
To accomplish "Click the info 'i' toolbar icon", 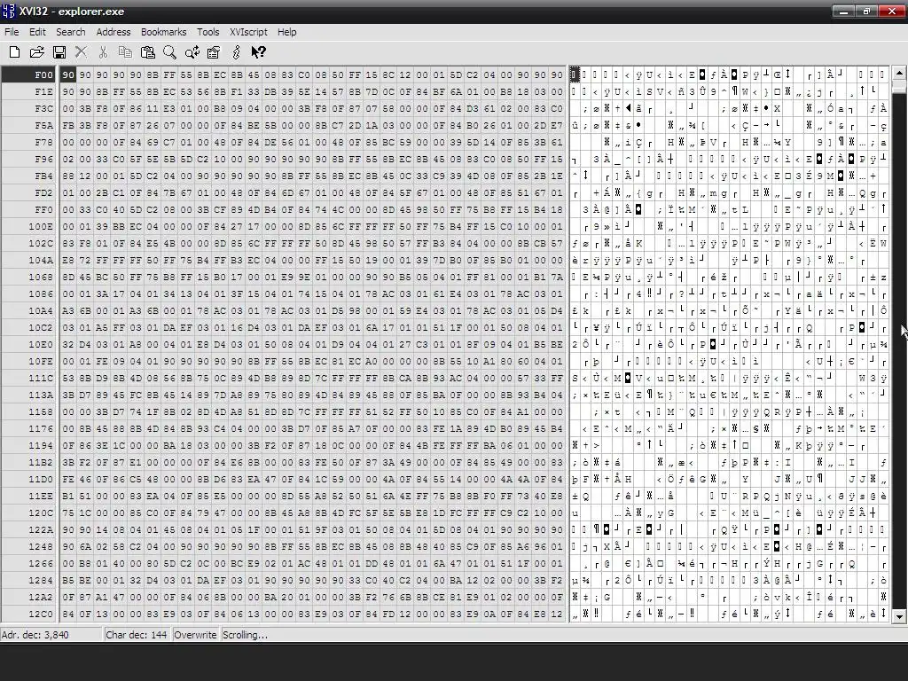I will click(236, 52).
